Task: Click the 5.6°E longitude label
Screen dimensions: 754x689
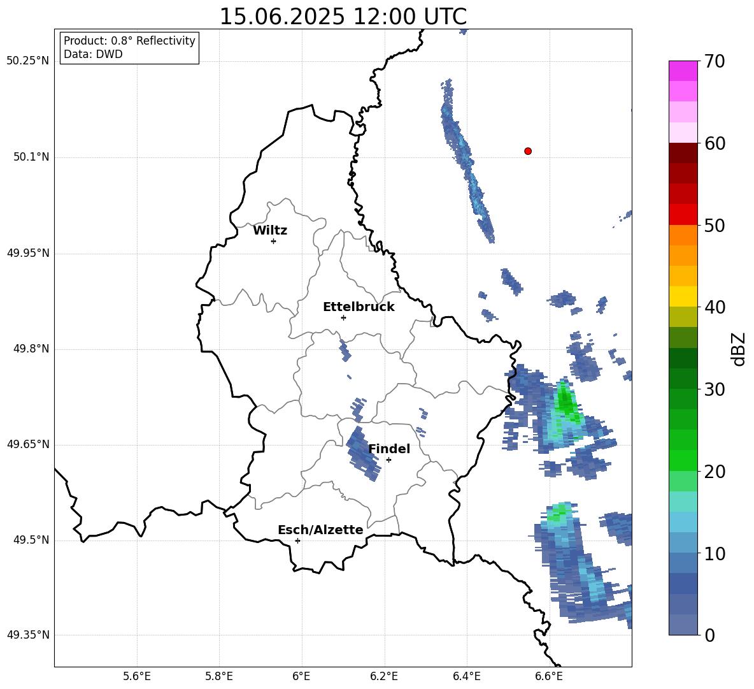Action: [137, 676]
